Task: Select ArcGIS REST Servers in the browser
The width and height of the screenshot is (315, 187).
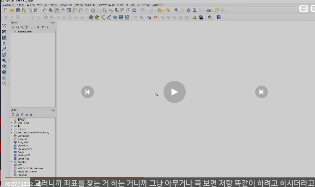Action: point(27,172)
